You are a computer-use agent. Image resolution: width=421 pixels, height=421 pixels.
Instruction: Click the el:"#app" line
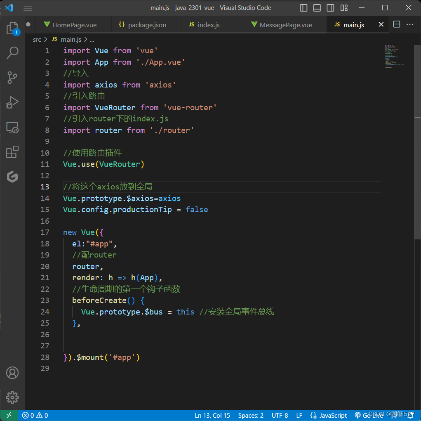coord(94,244)
